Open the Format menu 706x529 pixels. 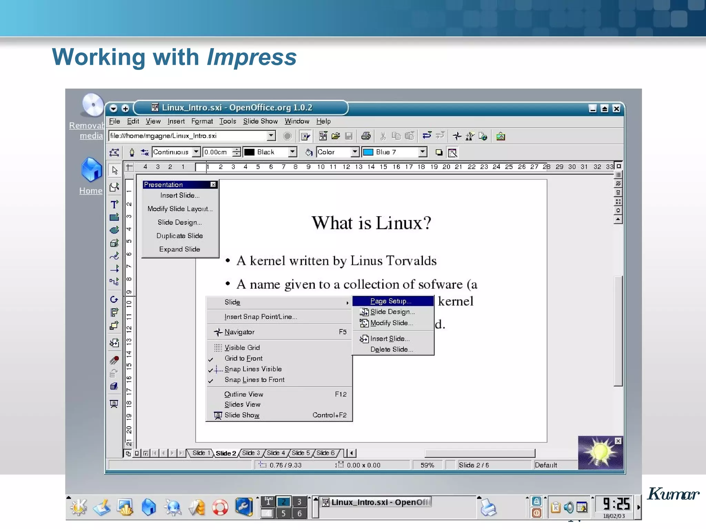[x=202, y=121]
